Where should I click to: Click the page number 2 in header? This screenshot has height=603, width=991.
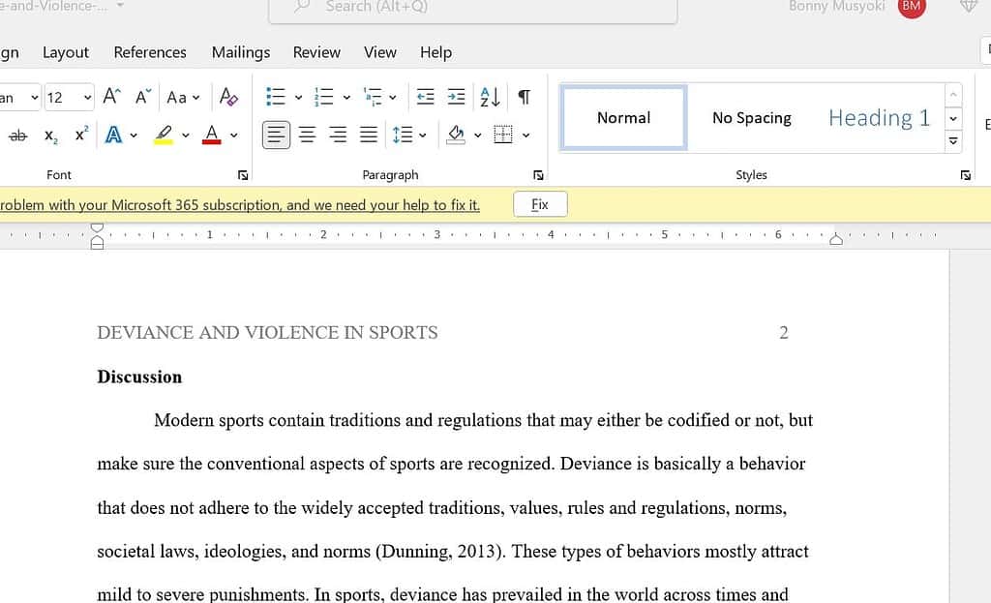(x=784, y=332)
